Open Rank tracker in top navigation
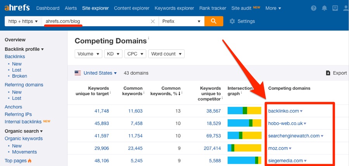This screenshot has width=349, height=166. point(213,8)
